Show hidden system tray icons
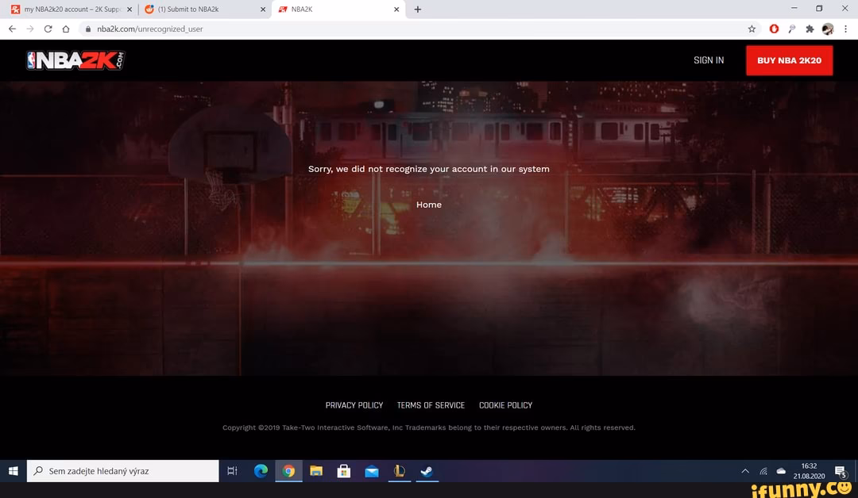 tap(744, 471)
